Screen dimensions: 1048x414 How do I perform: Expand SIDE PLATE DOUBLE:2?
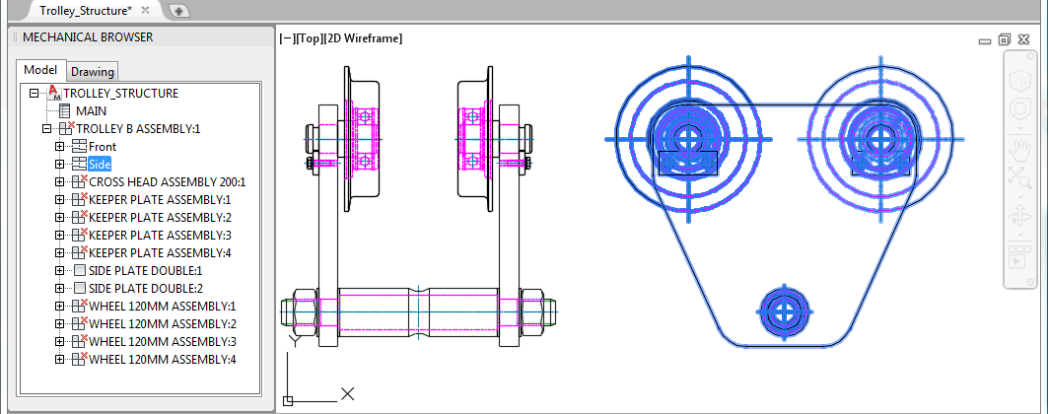(x=59, y=289)
